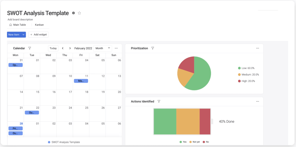Open the 'Pri...' event on the 28th
The image size is (296, 147).
15,129
